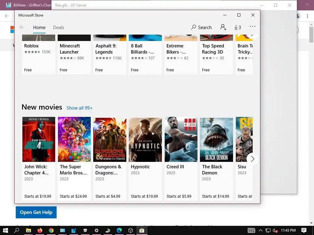The width and height of the screenshot is (314, 235).
Task: Switch to Microsoft Edge in the taskbar
Action: (x=119, y=230)
